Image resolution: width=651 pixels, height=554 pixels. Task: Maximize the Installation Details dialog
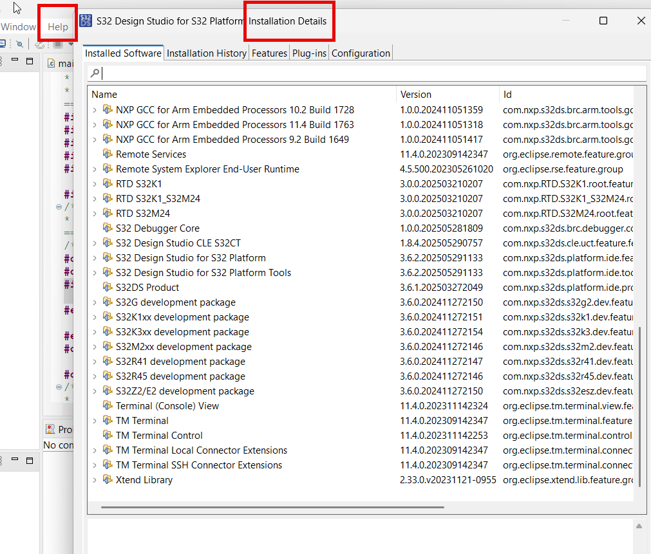(x=603, y=21)
